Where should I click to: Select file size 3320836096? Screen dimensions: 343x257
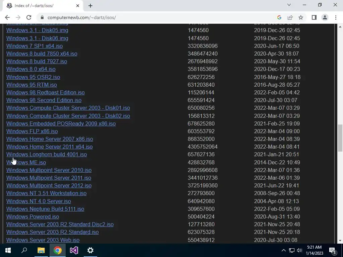(203, 46)
